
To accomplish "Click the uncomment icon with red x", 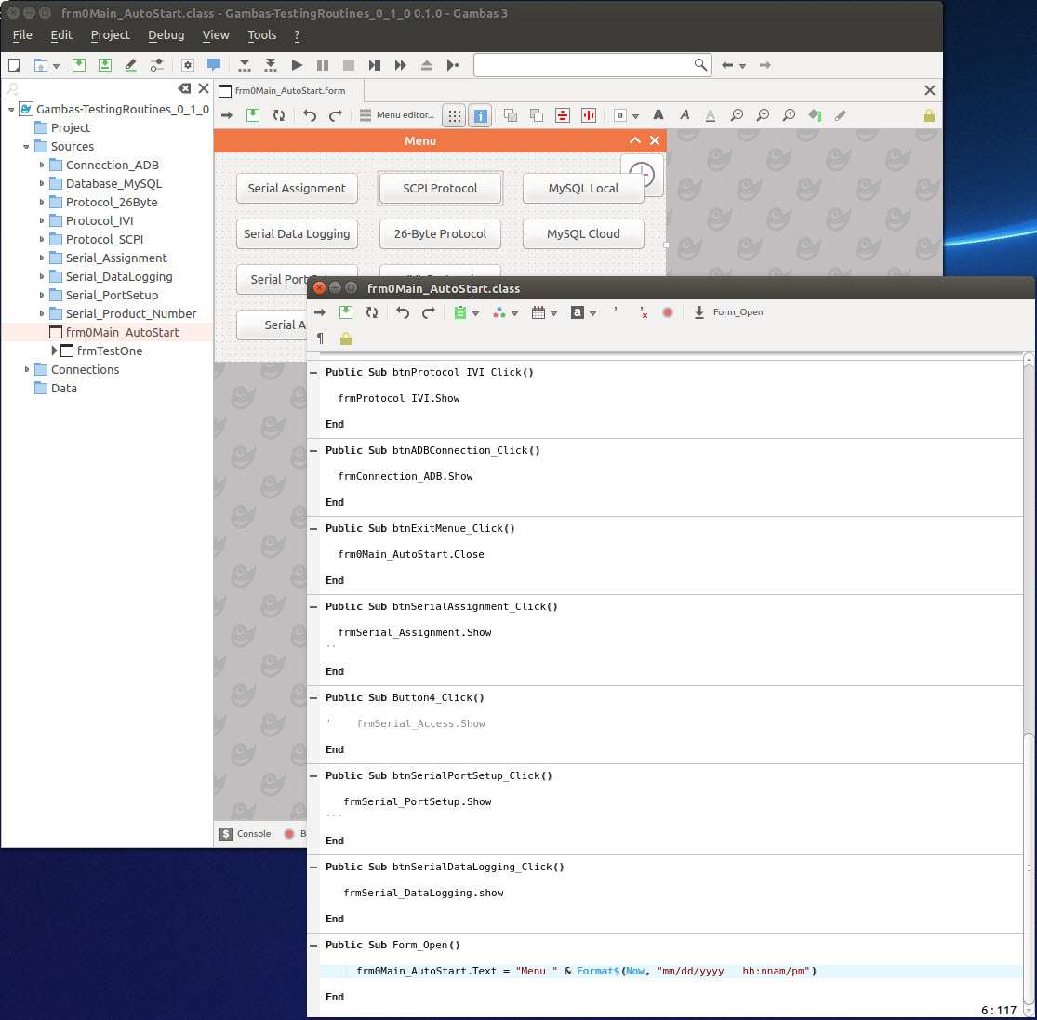I will coord(643,312).
